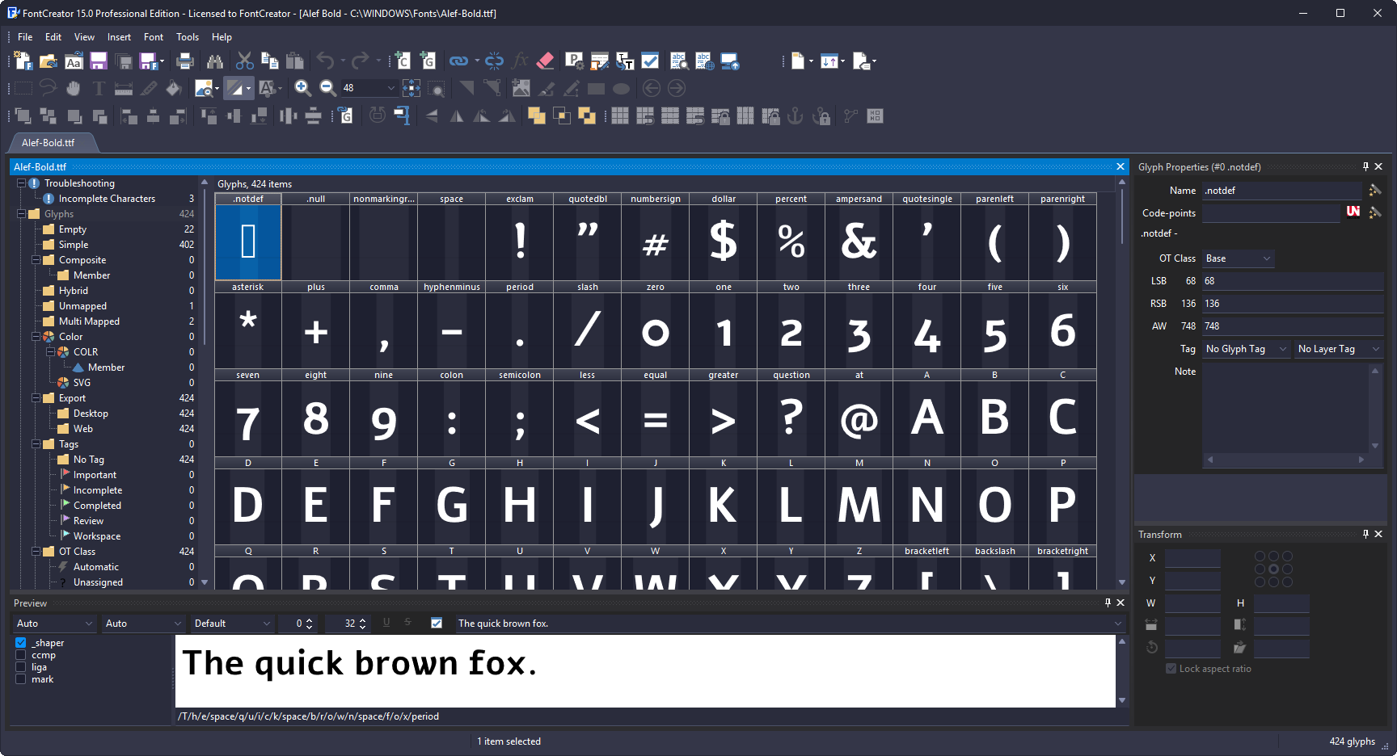This screenshot has height=756, width=1397.
Task: Disable the _shaper feature checkbox
Action: [x=21, y=643]
